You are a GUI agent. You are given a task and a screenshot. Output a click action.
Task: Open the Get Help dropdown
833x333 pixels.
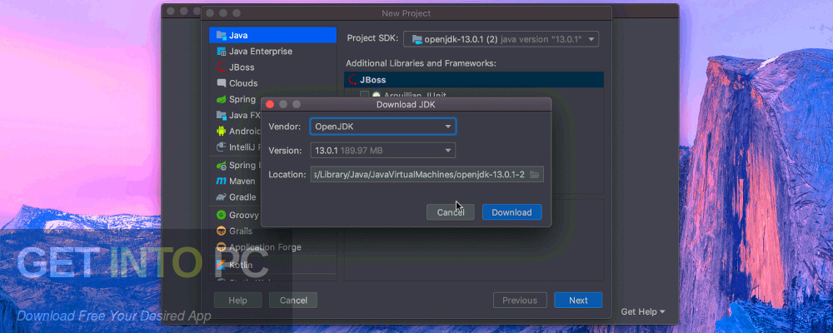(643, 311)
